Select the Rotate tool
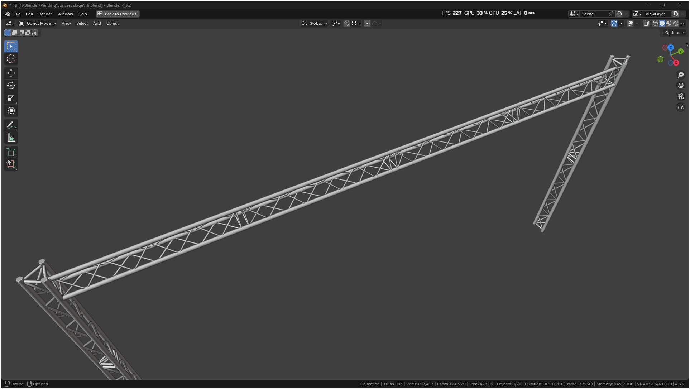This screenshot has width=690, height=389. point(11,86)
